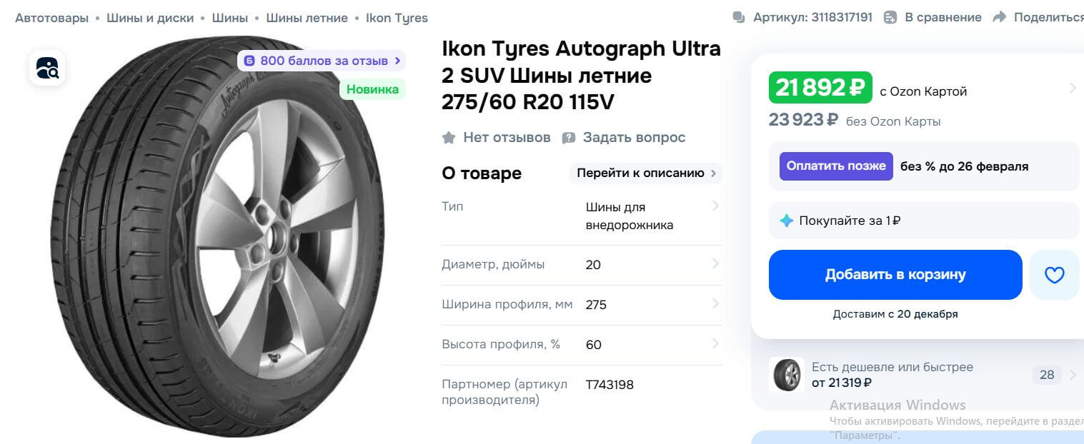
Task: Open the Ozon Card price details chevron
Action: click(1072, 88)
